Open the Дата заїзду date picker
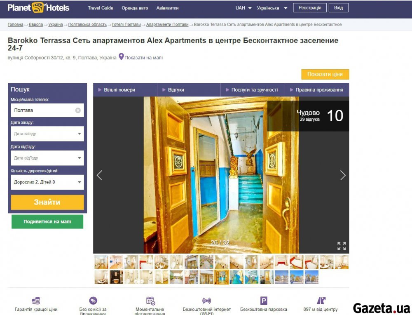 click(x=47, y=134)
